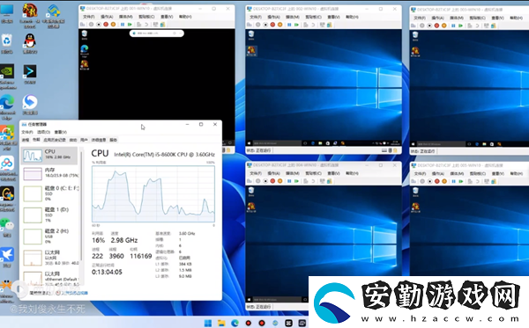
Task: Click red Shut Down icon in 003-WIN10 toolbar
Action: pyautogui.click(x=437, y=26)
